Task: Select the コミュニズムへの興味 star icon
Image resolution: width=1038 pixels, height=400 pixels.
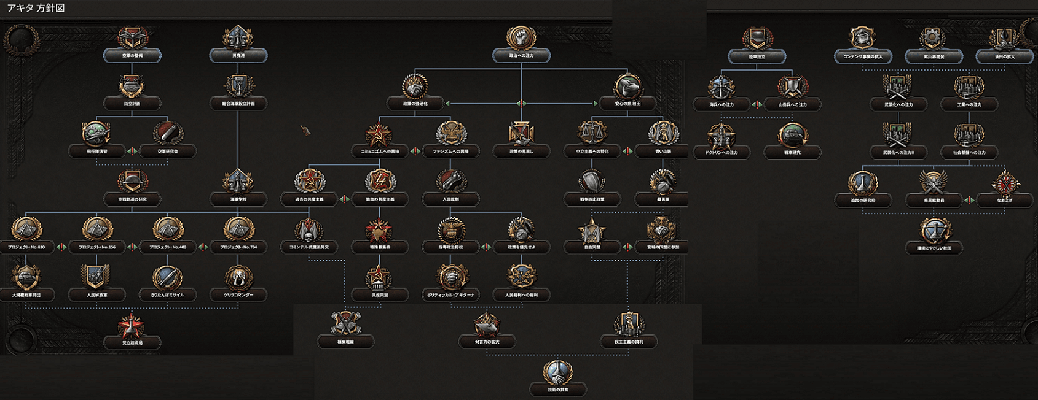Action: tap(379, 134)
